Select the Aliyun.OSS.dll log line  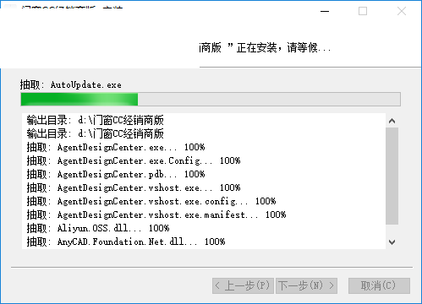98,228
